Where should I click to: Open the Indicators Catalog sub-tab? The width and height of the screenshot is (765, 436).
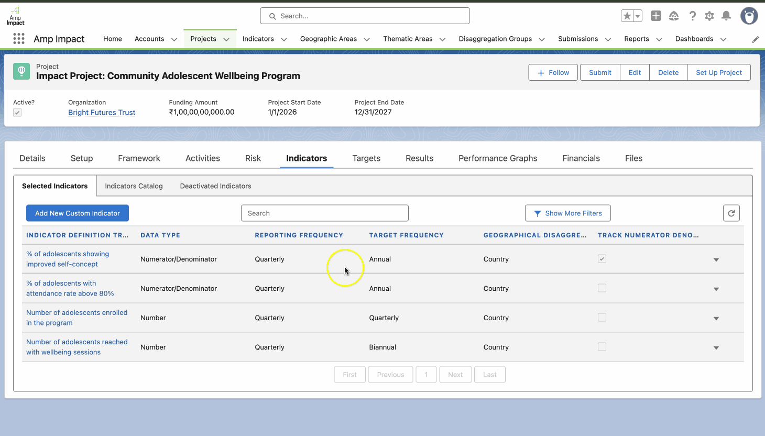tap(134, 186)
